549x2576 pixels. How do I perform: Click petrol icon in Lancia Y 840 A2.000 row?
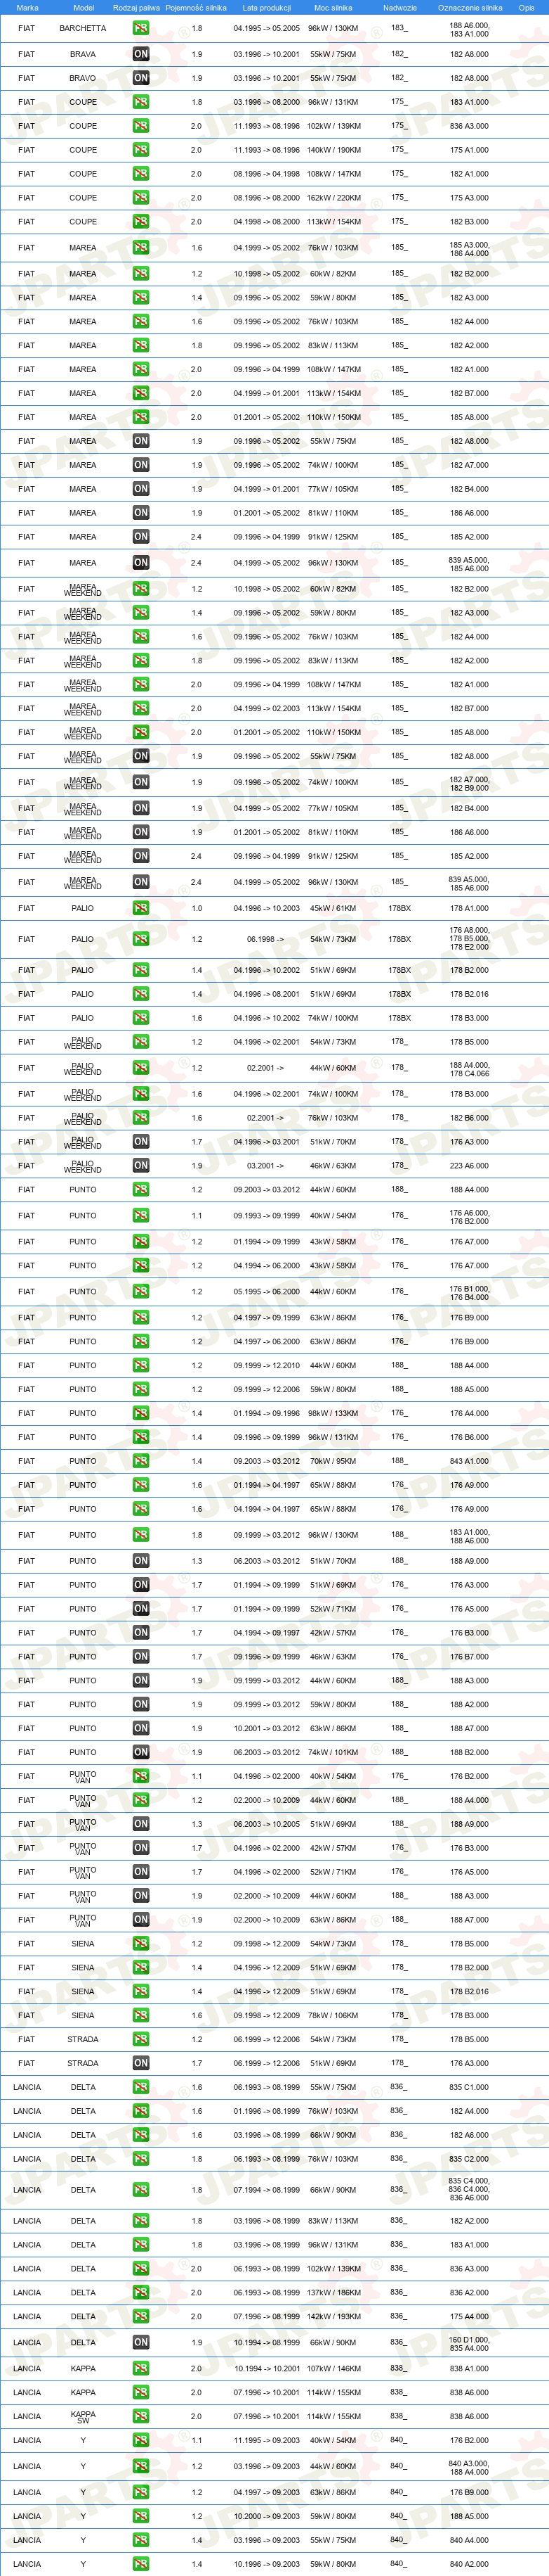(140, 2564)
